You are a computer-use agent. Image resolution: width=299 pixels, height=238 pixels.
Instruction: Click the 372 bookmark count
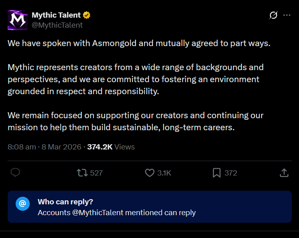[231, 173]
